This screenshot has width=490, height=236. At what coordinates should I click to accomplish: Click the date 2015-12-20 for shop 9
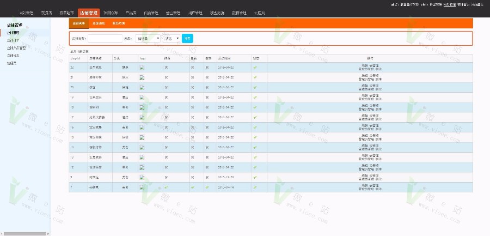point(226,177)
